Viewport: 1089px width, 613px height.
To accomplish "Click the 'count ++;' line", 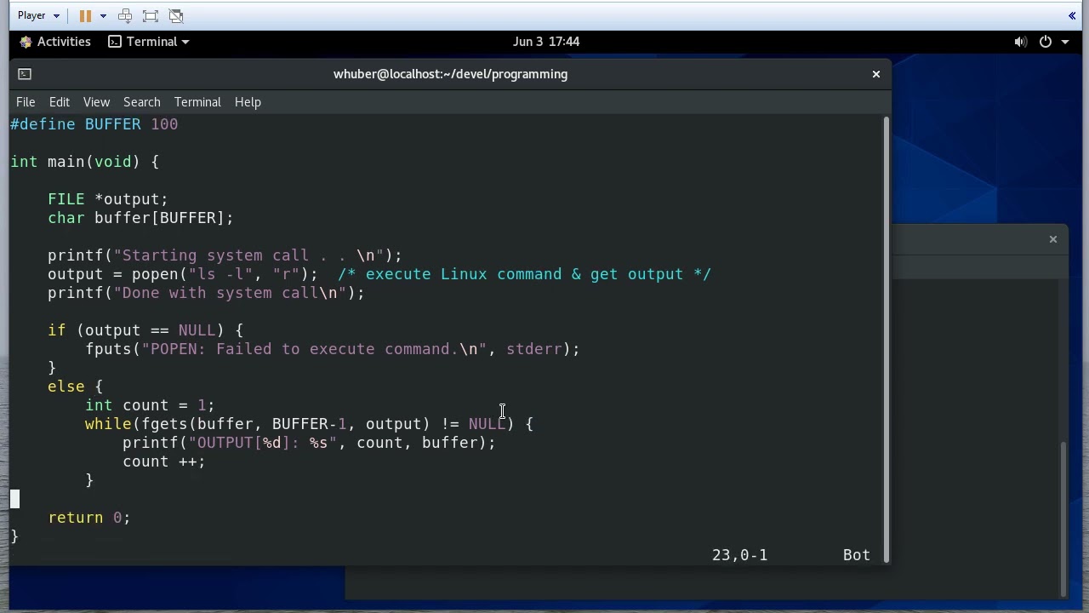I will pyautogui.click(x=164, y=461).
